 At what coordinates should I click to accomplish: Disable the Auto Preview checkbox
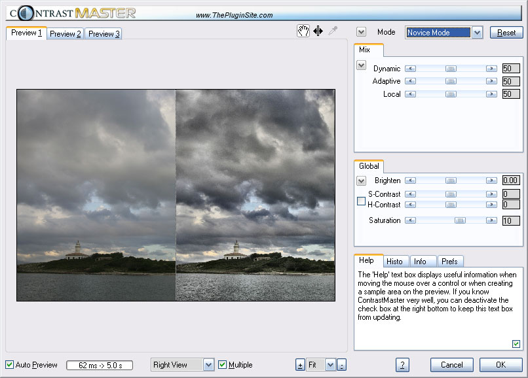click(x=9, y=365)
